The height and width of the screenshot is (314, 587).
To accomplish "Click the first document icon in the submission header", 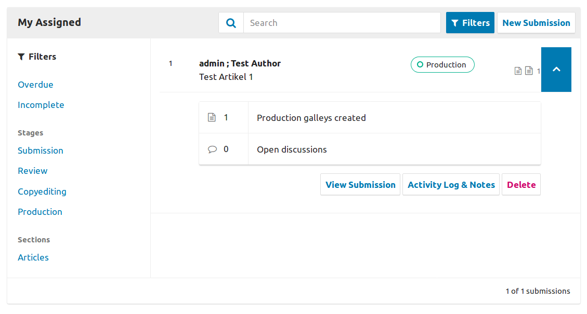I will point(518,71).
